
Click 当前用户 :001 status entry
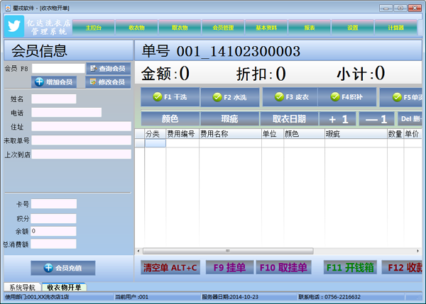coord(131,297)
